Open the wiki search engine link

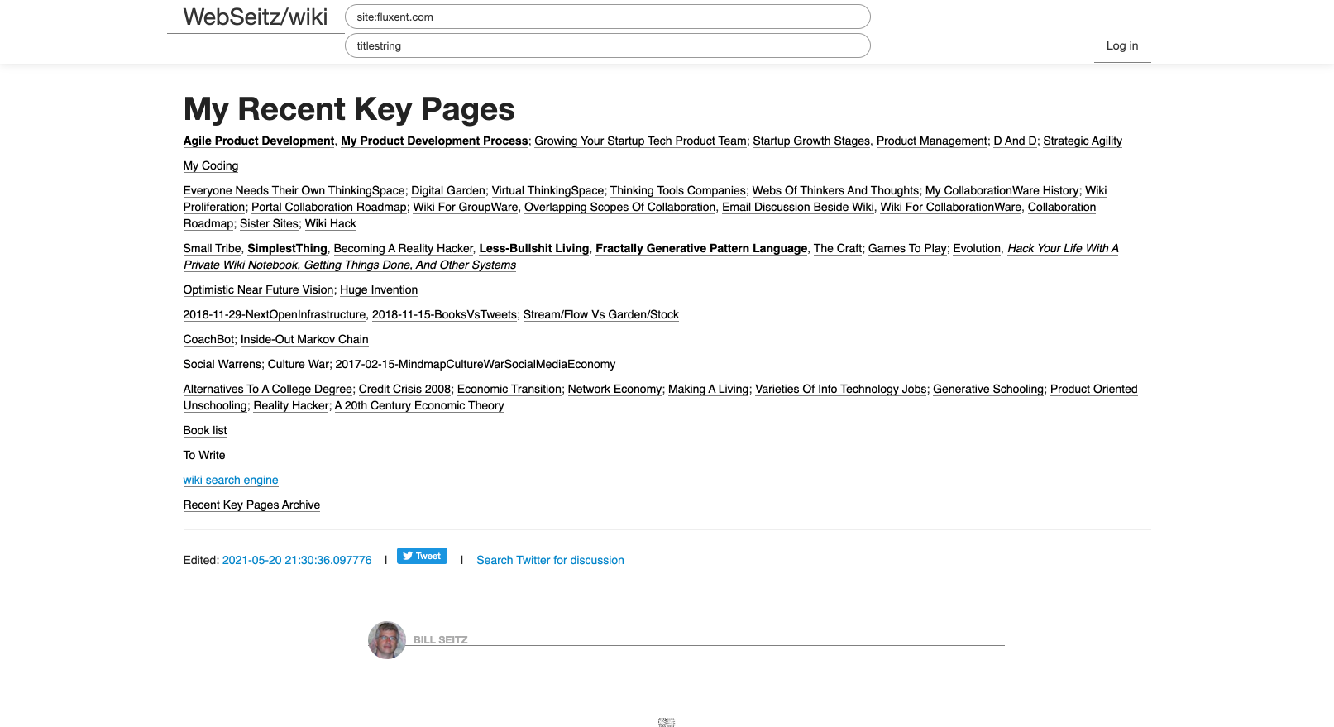[231, 480]
